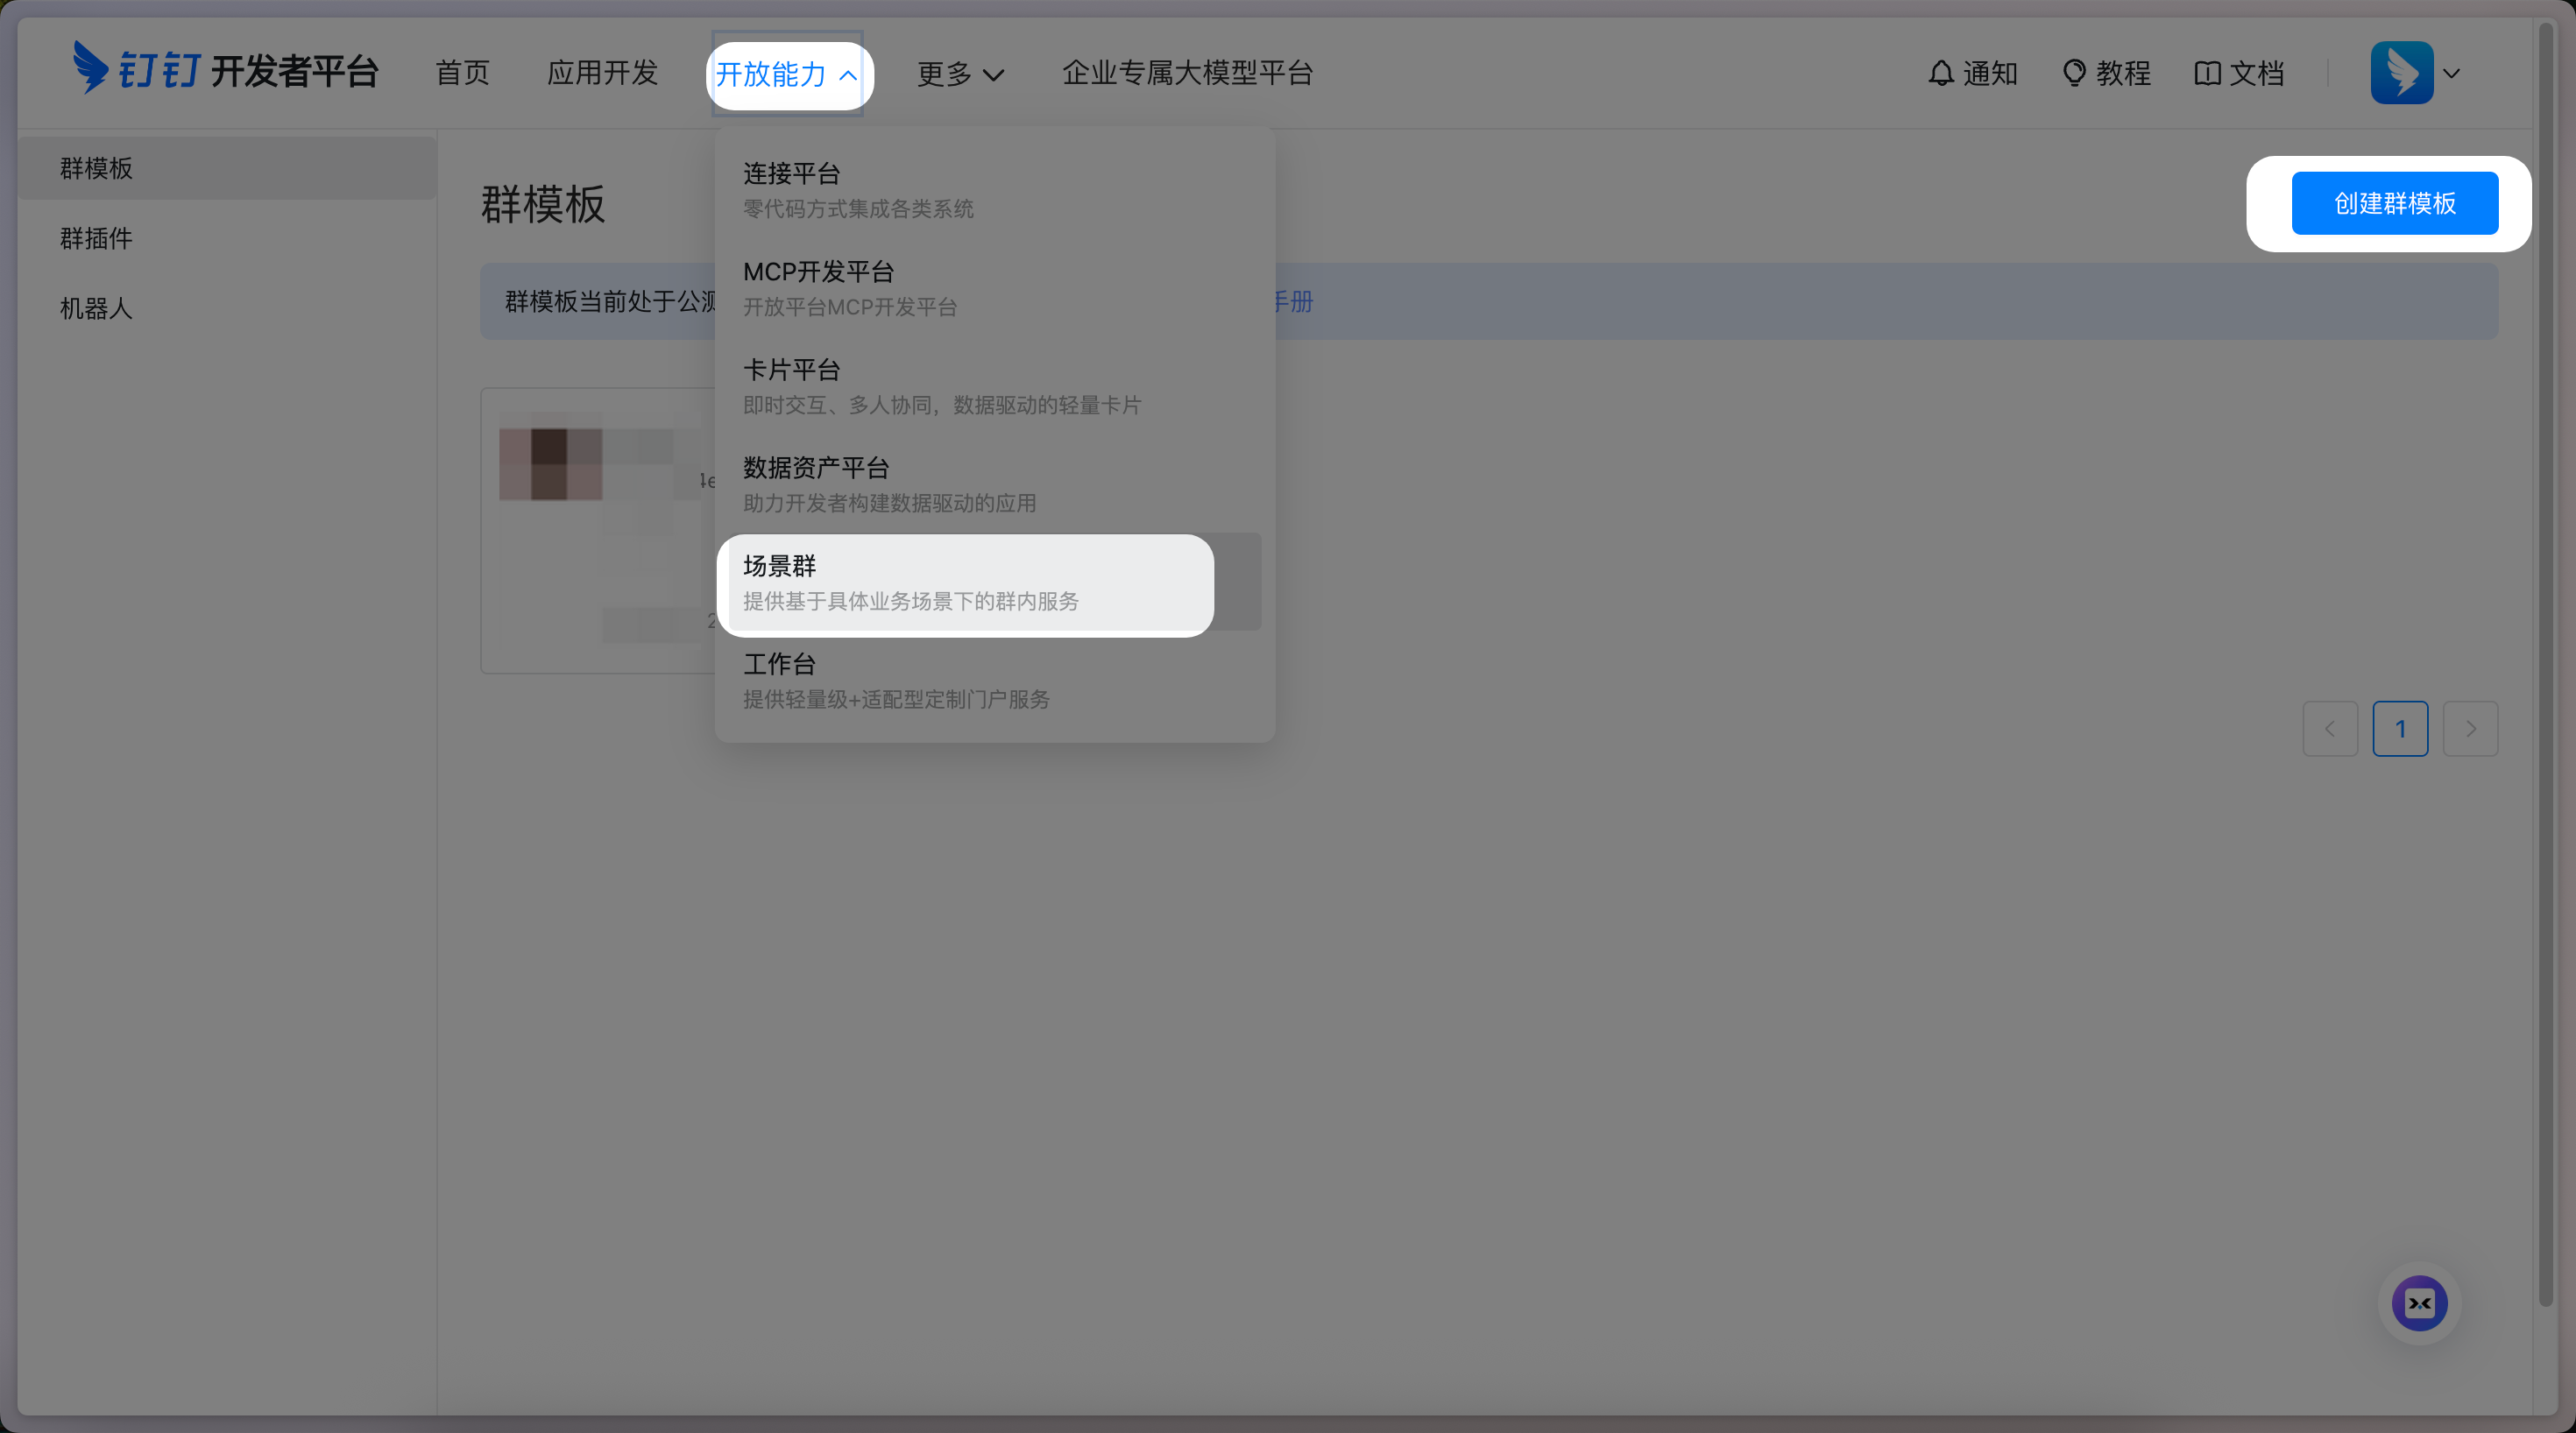Select page 1 in pagination
The height and width of the screenshot is (1433, 2576).
(2400, 729)
